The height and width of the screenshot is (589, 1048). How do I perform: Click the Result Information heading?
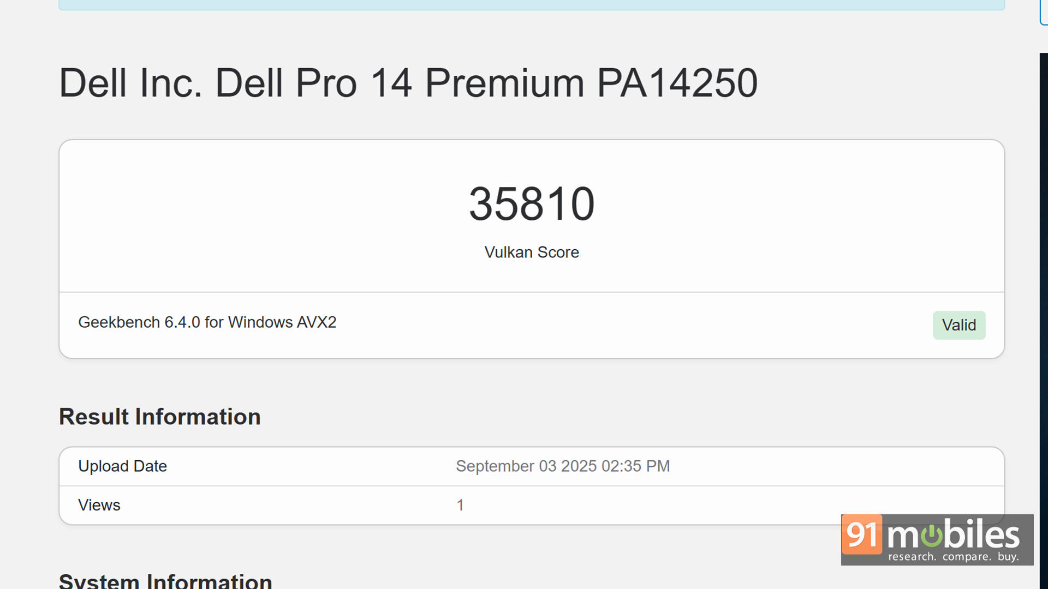click(x=159, y=417)
